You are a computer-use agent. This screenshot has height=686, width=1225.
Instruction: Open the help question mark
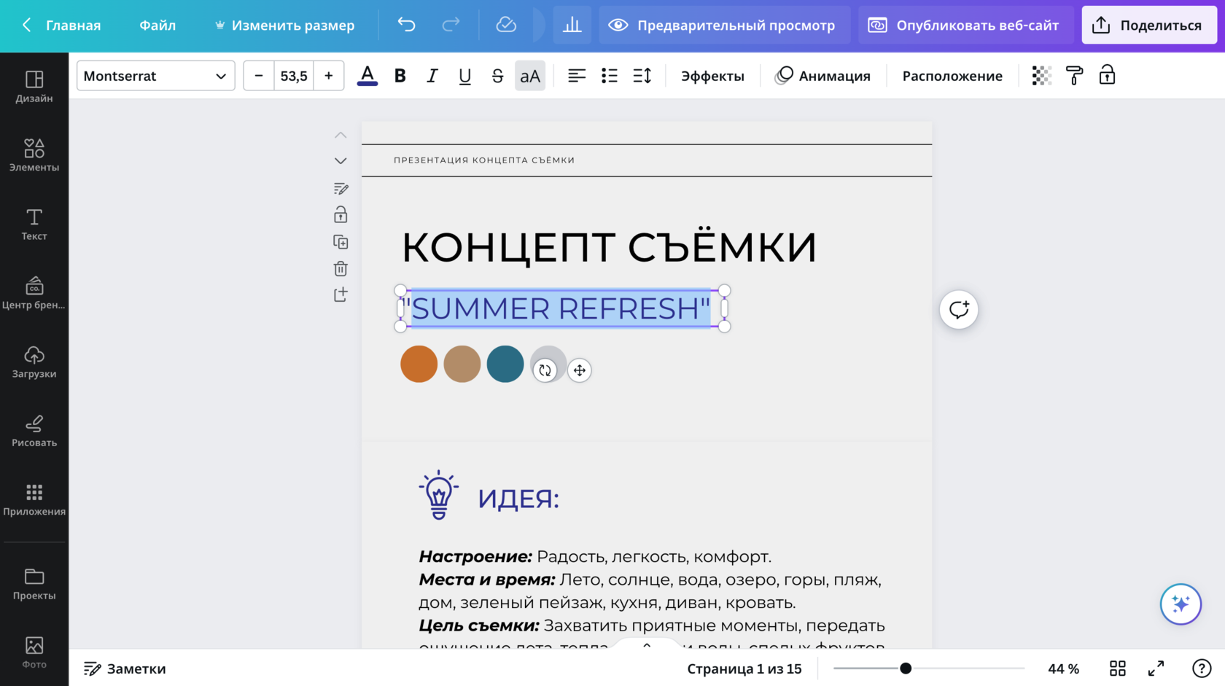(x=1202, y=669)
